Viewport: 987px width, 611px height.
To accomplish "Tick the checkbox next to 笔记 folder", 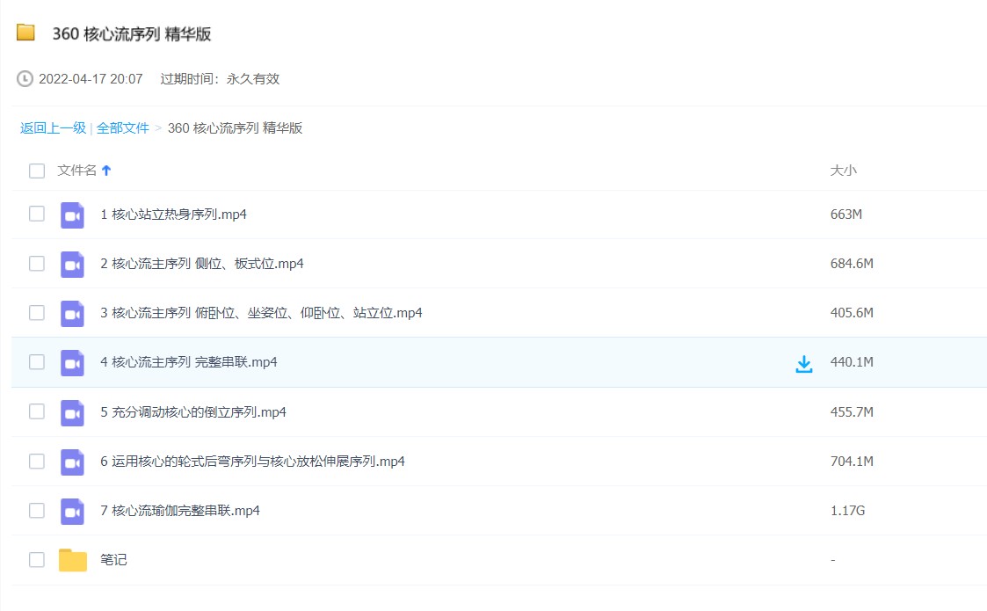I will tap(37, 559).
